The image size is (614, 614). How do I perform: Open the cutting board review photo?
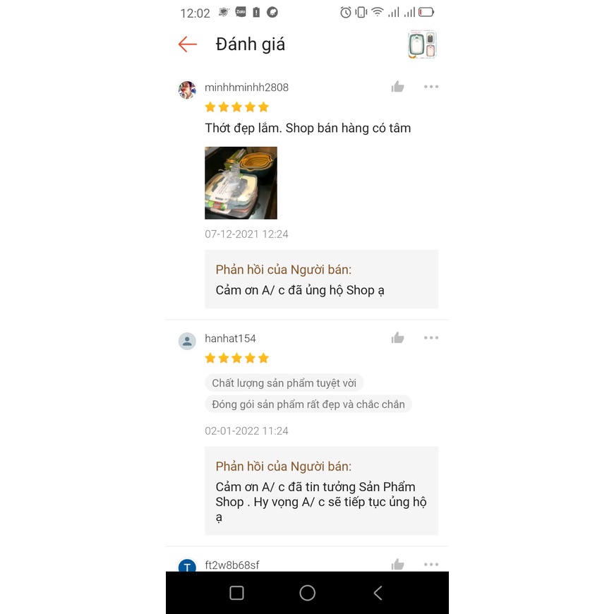pyautogui.click(x=241, y=183)
